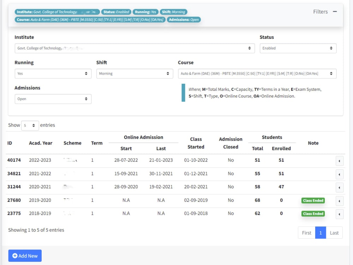The height and width of the screenshot is (265, 353).
Task: Sort by Online Admission Start header
Action: 126,148
